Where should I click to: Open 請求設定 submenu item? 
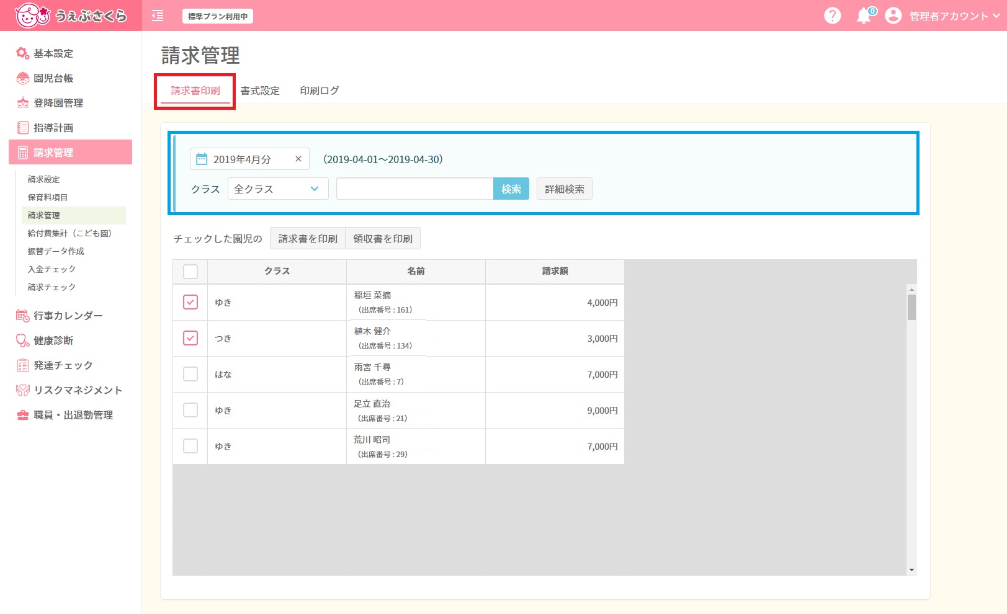(44, 179)
